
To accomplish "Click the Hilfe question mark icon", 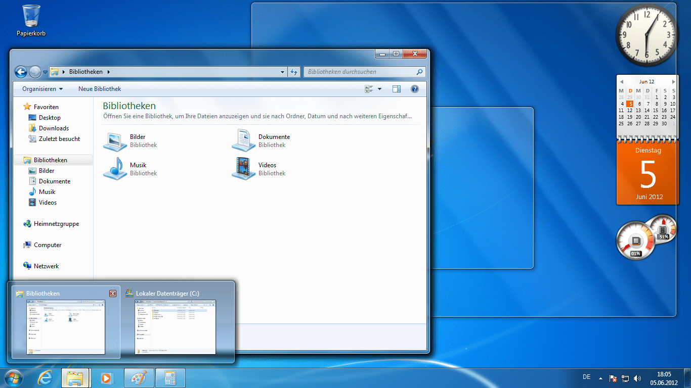I will point(414,89).
